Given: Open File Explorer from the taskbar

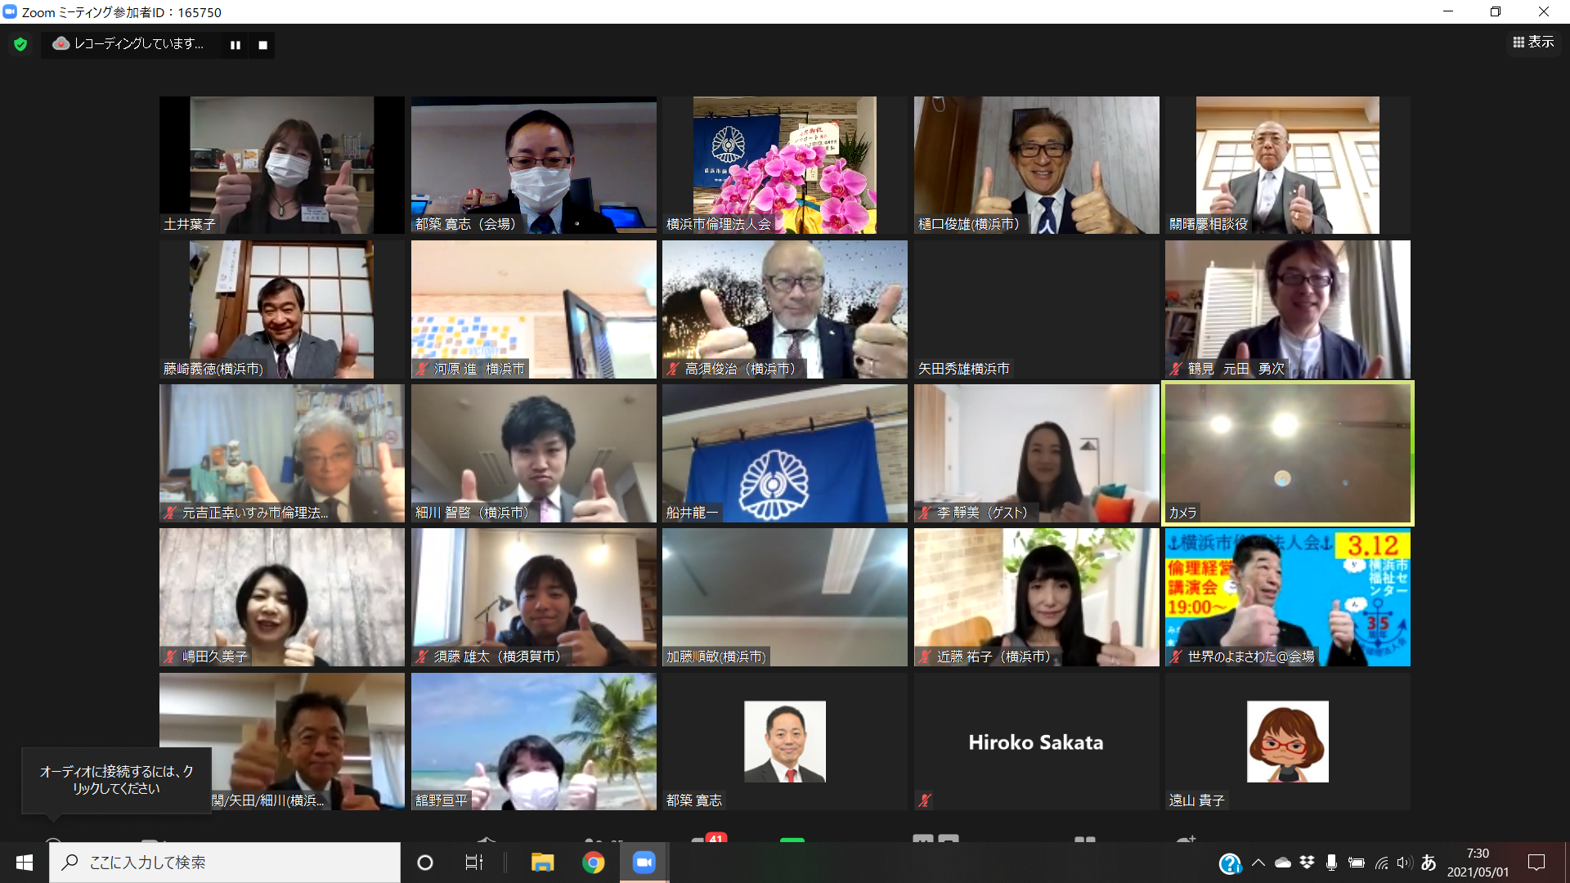Looking at the screenshot, I should pos(542,863).
